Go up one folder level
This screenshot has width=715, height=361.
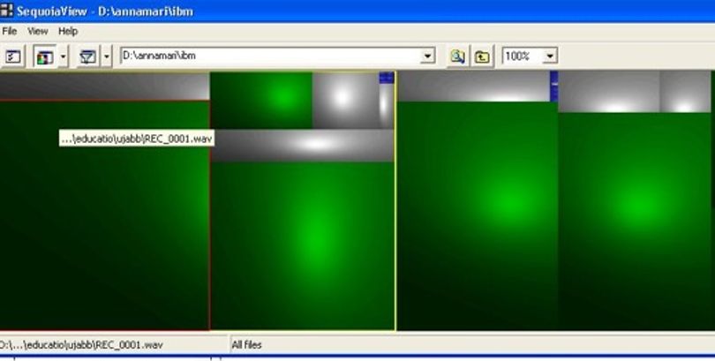click(x=482, y=56)
